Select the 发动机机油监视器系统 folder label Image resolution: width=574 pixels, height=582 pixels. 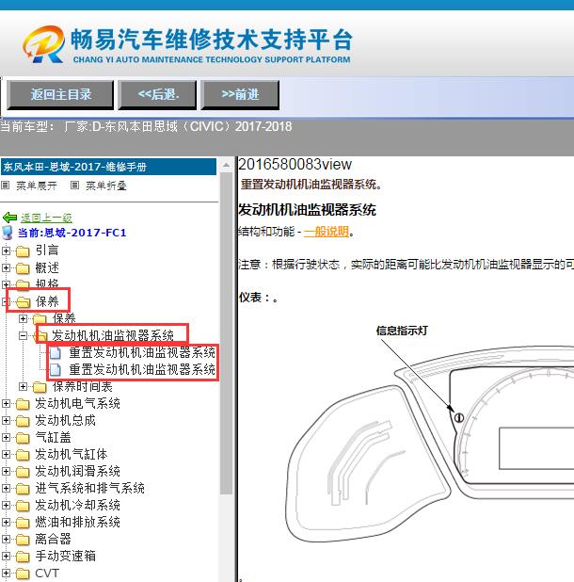click(113, 335)
